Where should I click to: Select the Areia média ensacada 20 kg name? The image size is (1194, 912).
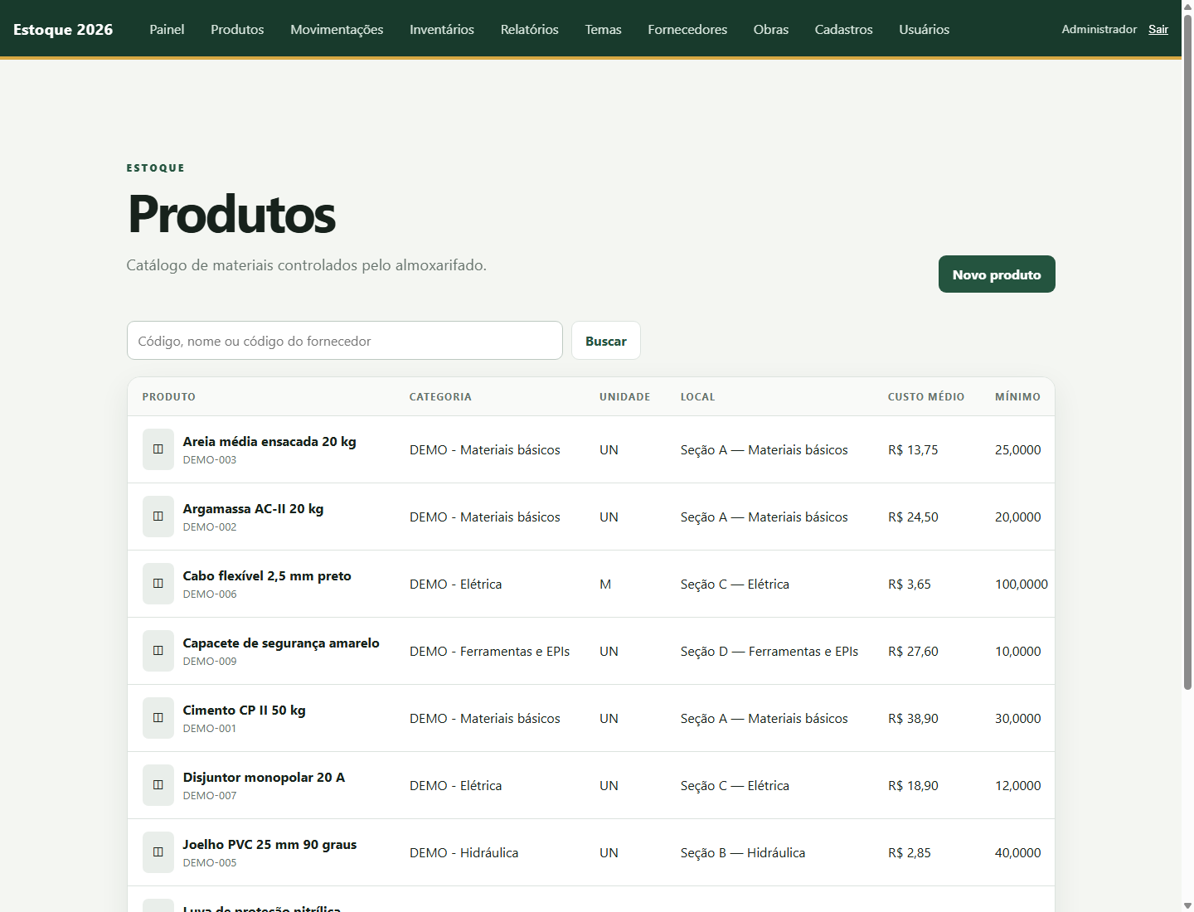click(269, 441)
